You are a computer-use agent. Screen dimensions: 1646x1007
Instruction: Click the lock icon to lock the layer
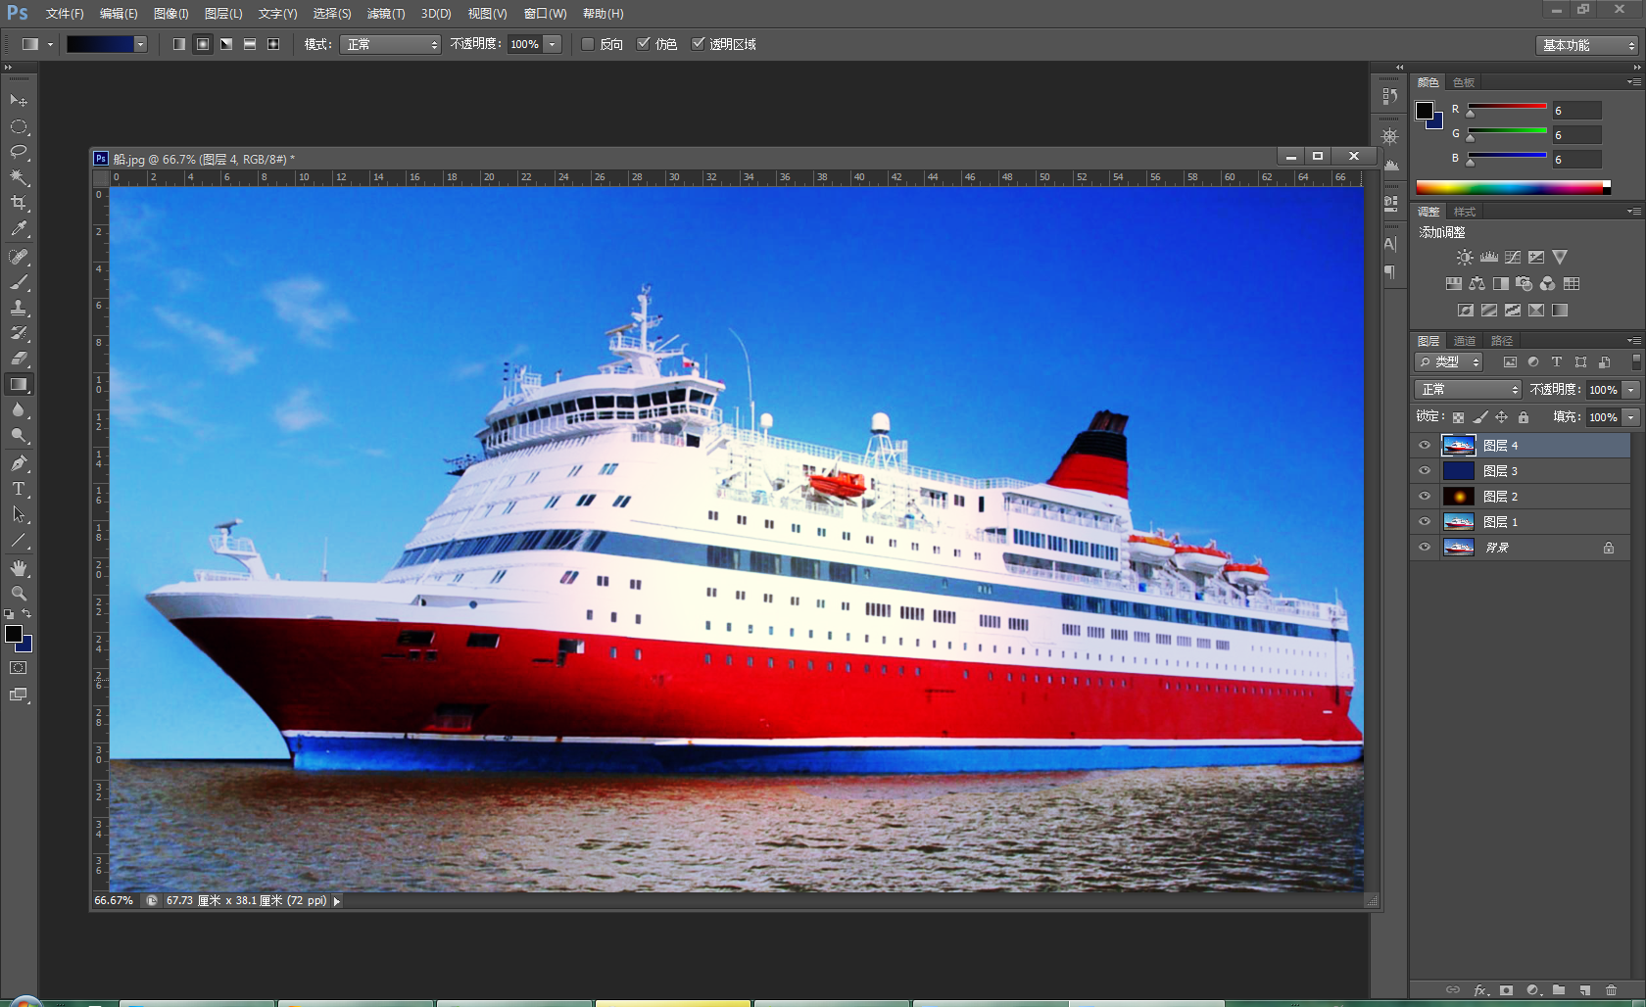[x=1523, y=416]
